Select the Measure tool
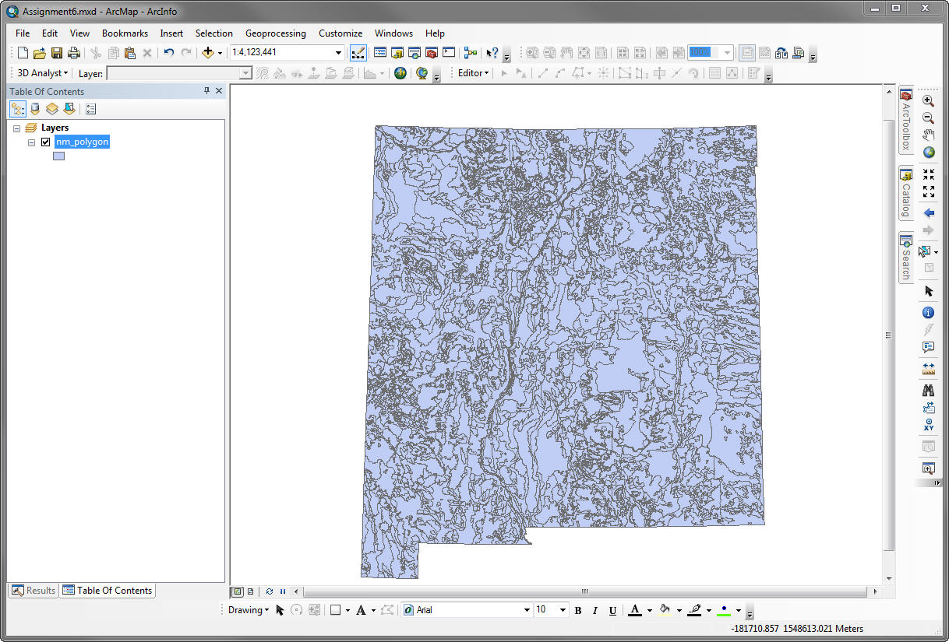Screen dimensions: 949x642 928,369
